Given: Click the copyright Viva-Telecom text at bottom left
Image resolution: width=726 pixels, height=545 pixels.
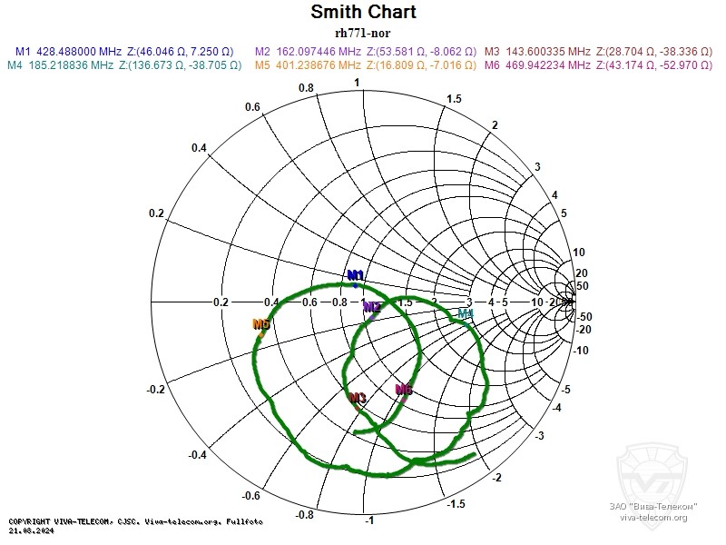Looking at the screenshot, I should coord(136,521).
